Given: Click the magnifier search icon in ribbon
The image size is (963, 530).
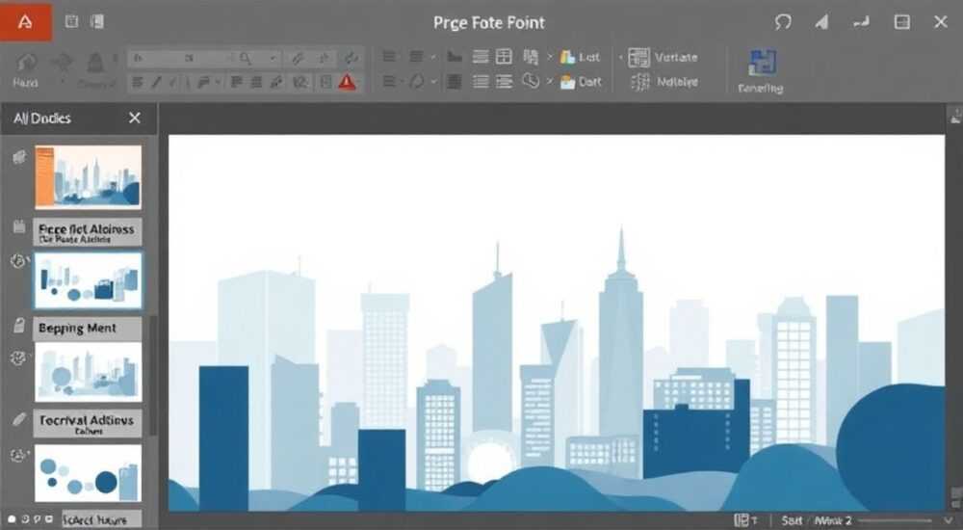Looking at the screenshot, I should click(x=246, y=59).
